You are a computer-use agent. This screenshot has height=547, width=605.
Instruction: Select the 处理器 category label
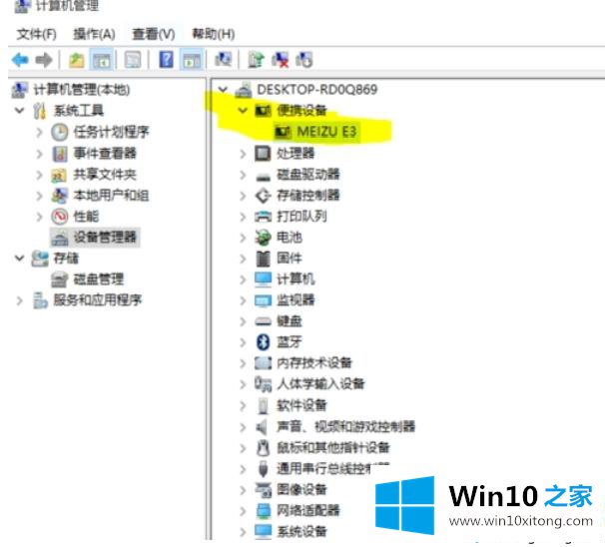tap(296, 154)
